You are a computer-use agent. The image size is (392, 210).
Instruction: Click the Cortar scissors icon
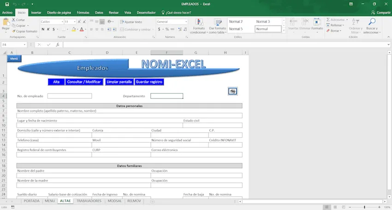14,20
